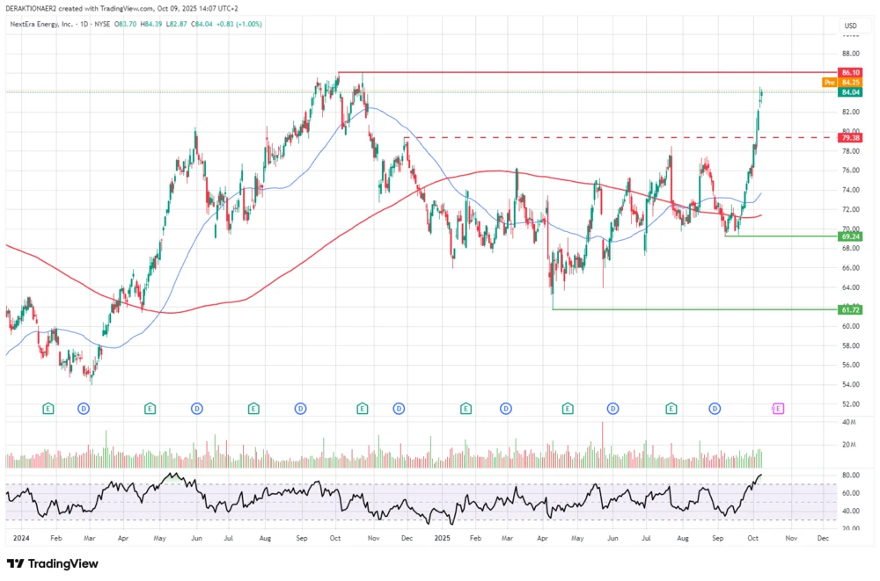Viewport: 880px width, 581px height.
Task: Select the earnings "E" marker near July 2025
Action: pos(671,408)
